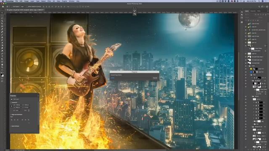This screenshot has width=269, height=151.
Task: Go to Home screen icon
Action: point(3,7)
